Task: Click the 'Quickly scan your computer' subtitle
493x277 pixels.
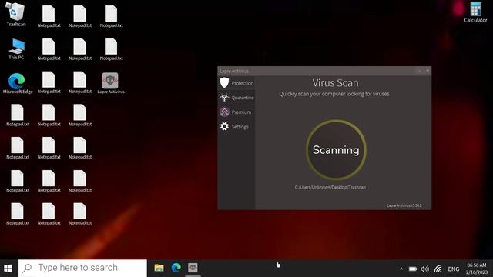Action: (334, 94)
